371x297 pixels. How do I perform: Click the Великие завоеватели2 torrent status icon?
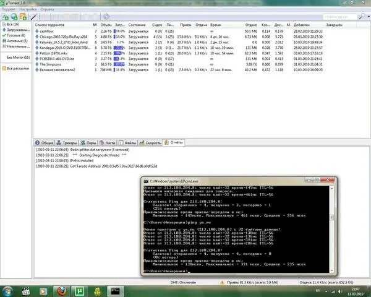(37, 70)
